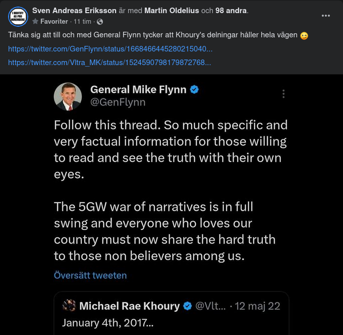The image size is (343, 335).
Task: Click General Mike Flynn's avatar photo
Action: tap(68, 96)
